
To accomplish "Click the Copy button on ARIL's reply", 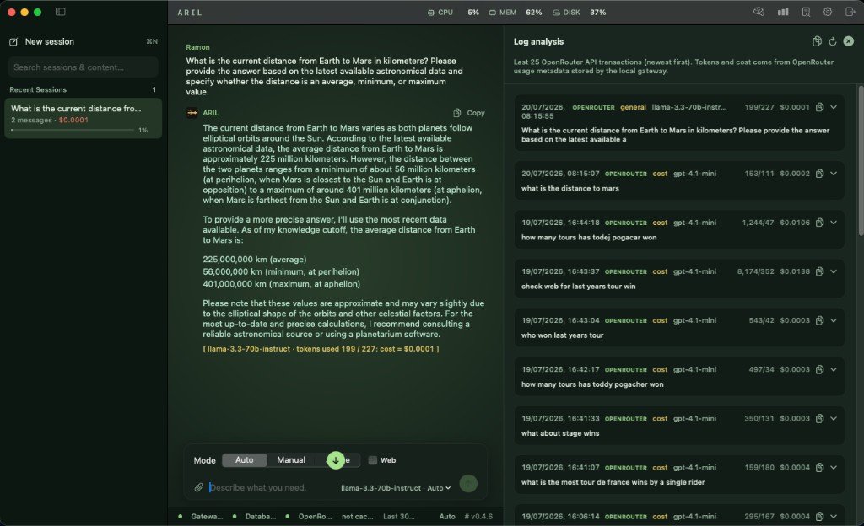I will 469,113.
